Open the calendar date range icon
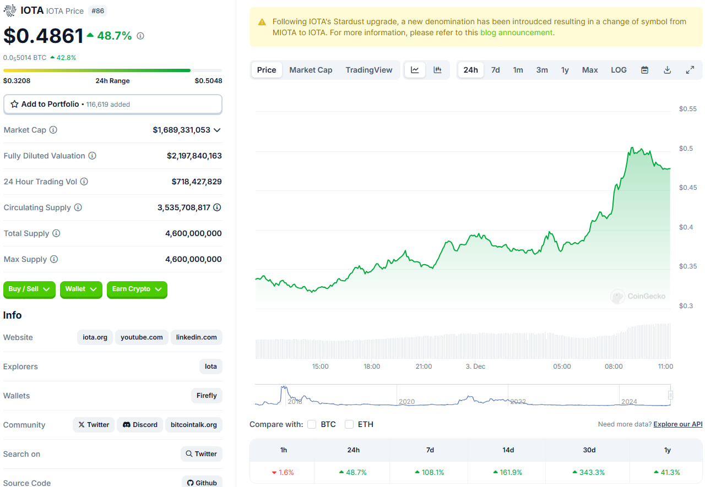 [x=644, y=70]
